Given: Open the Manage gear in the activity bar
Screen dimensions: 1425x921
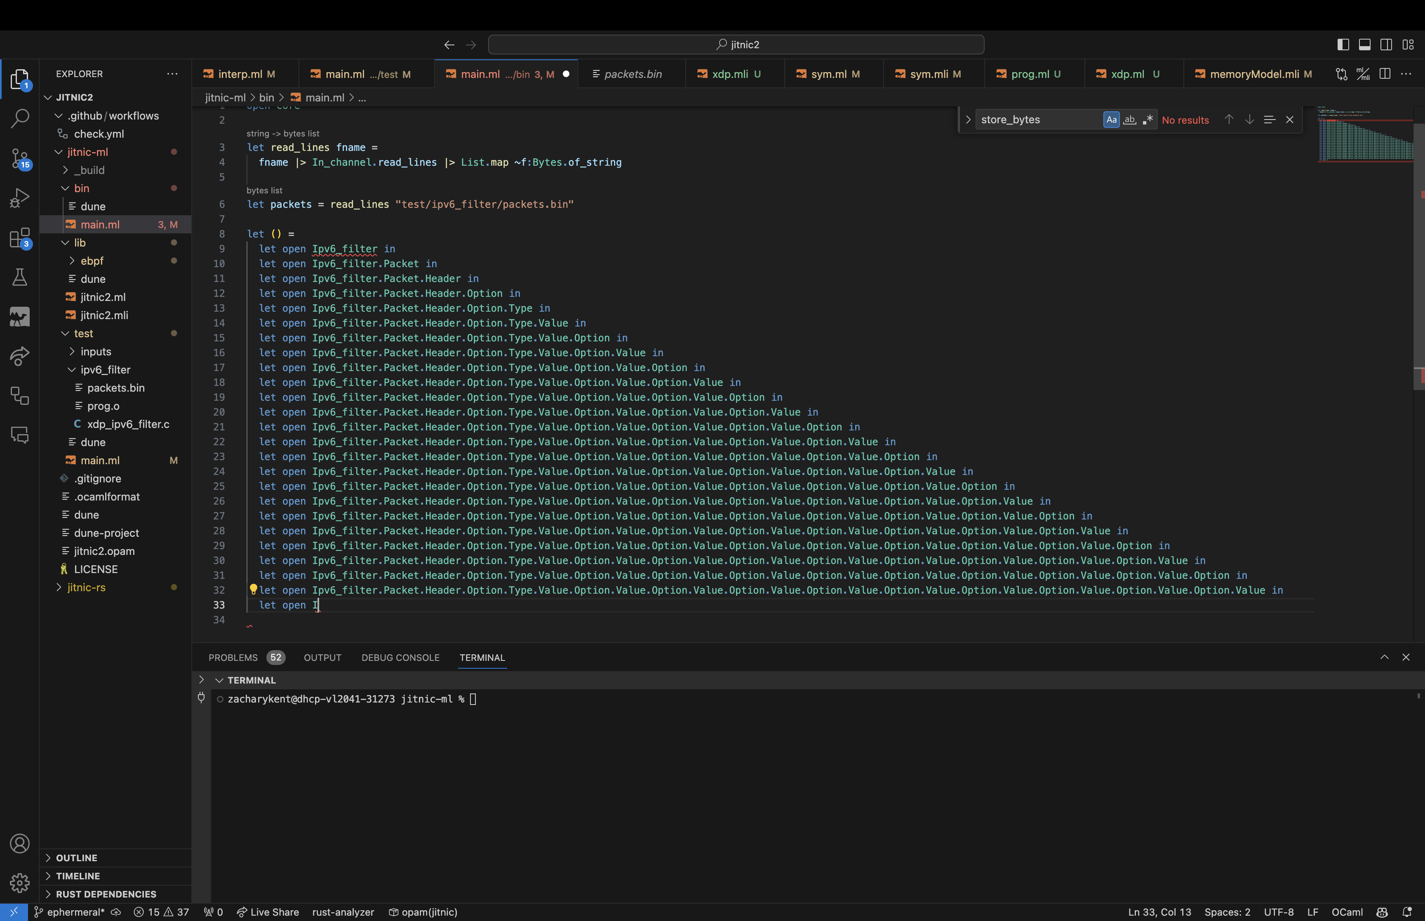Looking at the screenshot, I should pos(20,883).
